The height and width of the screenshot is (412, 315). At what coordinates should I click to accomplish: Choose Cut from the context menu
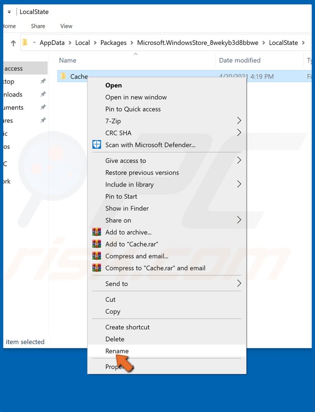click(x=110, y=300)
